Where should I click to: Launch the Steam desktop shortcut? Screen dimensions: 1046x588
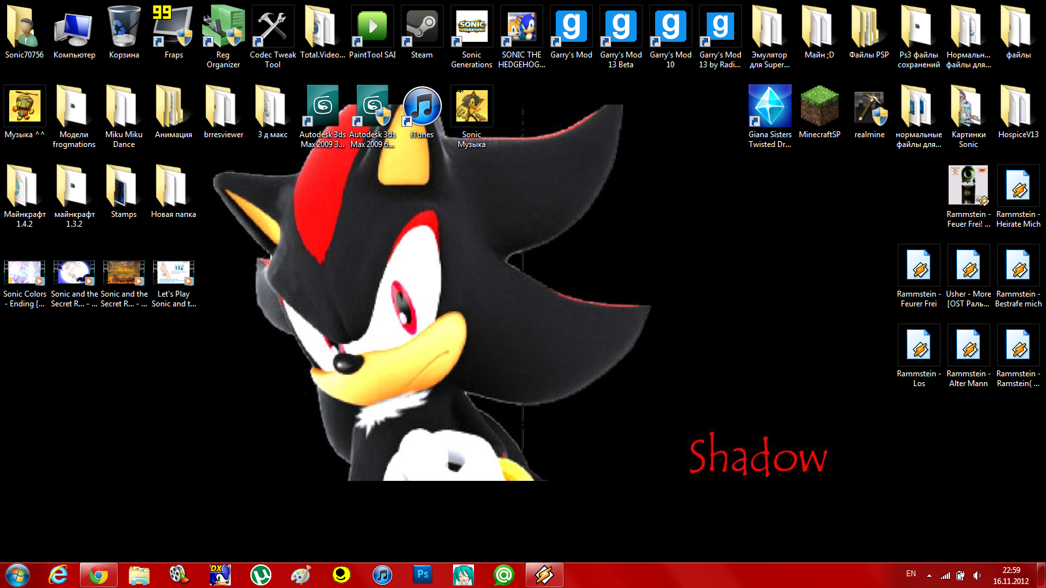pyautogui.click(x=422, y=33)
